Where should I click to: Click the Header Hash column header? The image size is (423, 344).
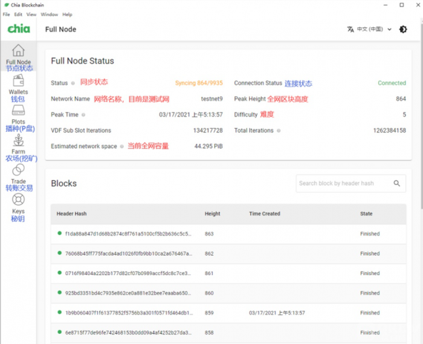(x=71, y=213)
